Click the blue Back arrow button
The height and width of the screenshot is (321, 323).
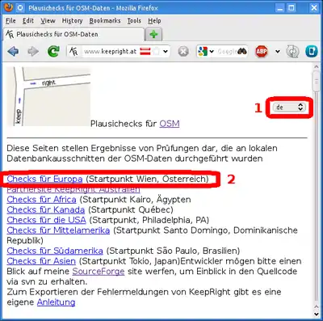click(x=13, y=51)
